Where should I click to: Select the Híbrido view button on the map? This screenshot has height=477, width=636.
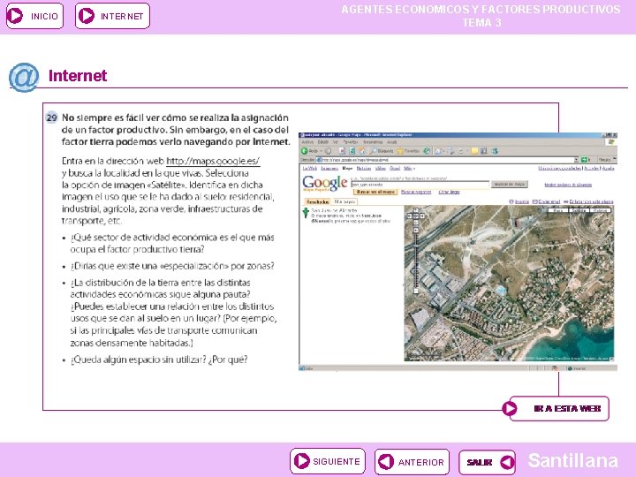(600, 210)
